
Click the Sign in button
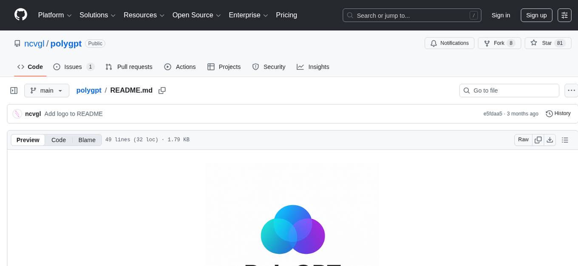[x=501, y=15]
